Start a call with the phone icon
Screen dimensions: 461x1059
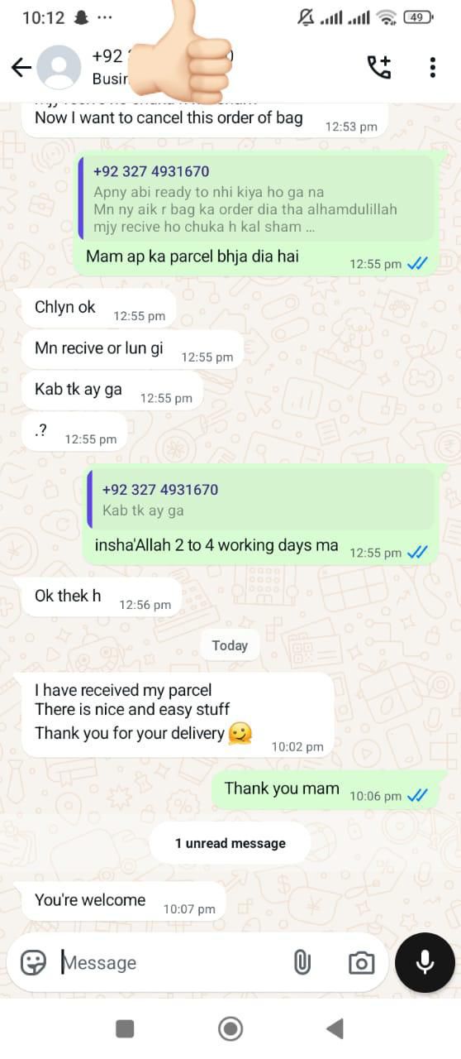point(378,67)
